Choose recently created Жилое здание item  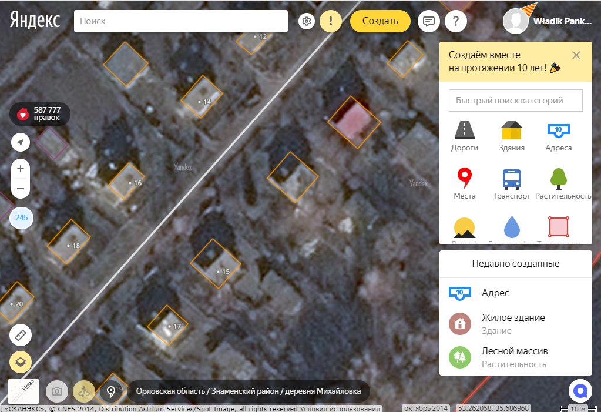[516, 324]
